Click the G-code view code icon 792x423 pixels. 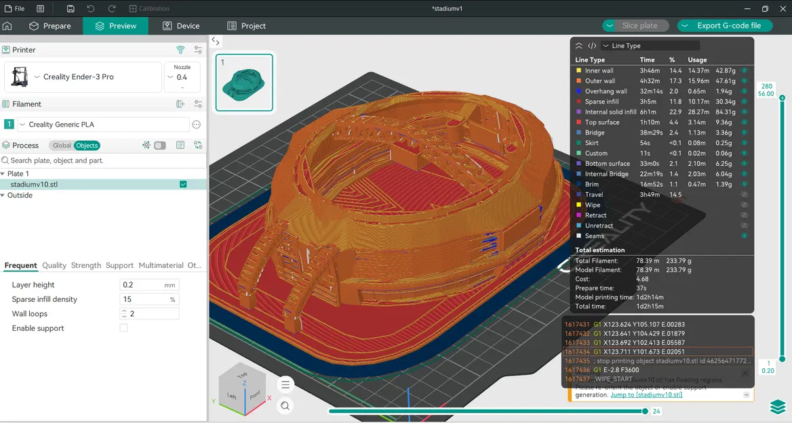(592, 46)
